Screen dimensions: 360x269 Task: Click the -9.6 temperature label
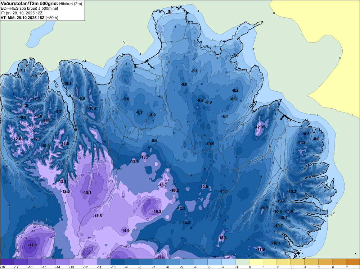125,99
